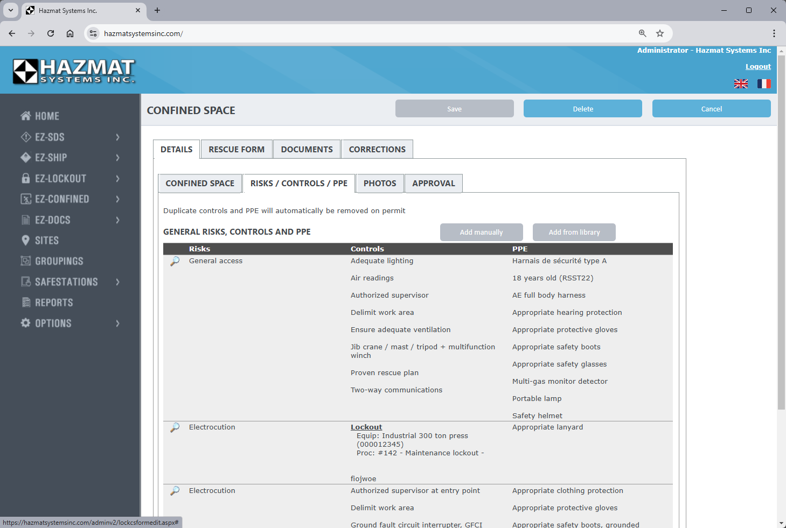Click the zoom magnifier in the address bar

point(642,33)
